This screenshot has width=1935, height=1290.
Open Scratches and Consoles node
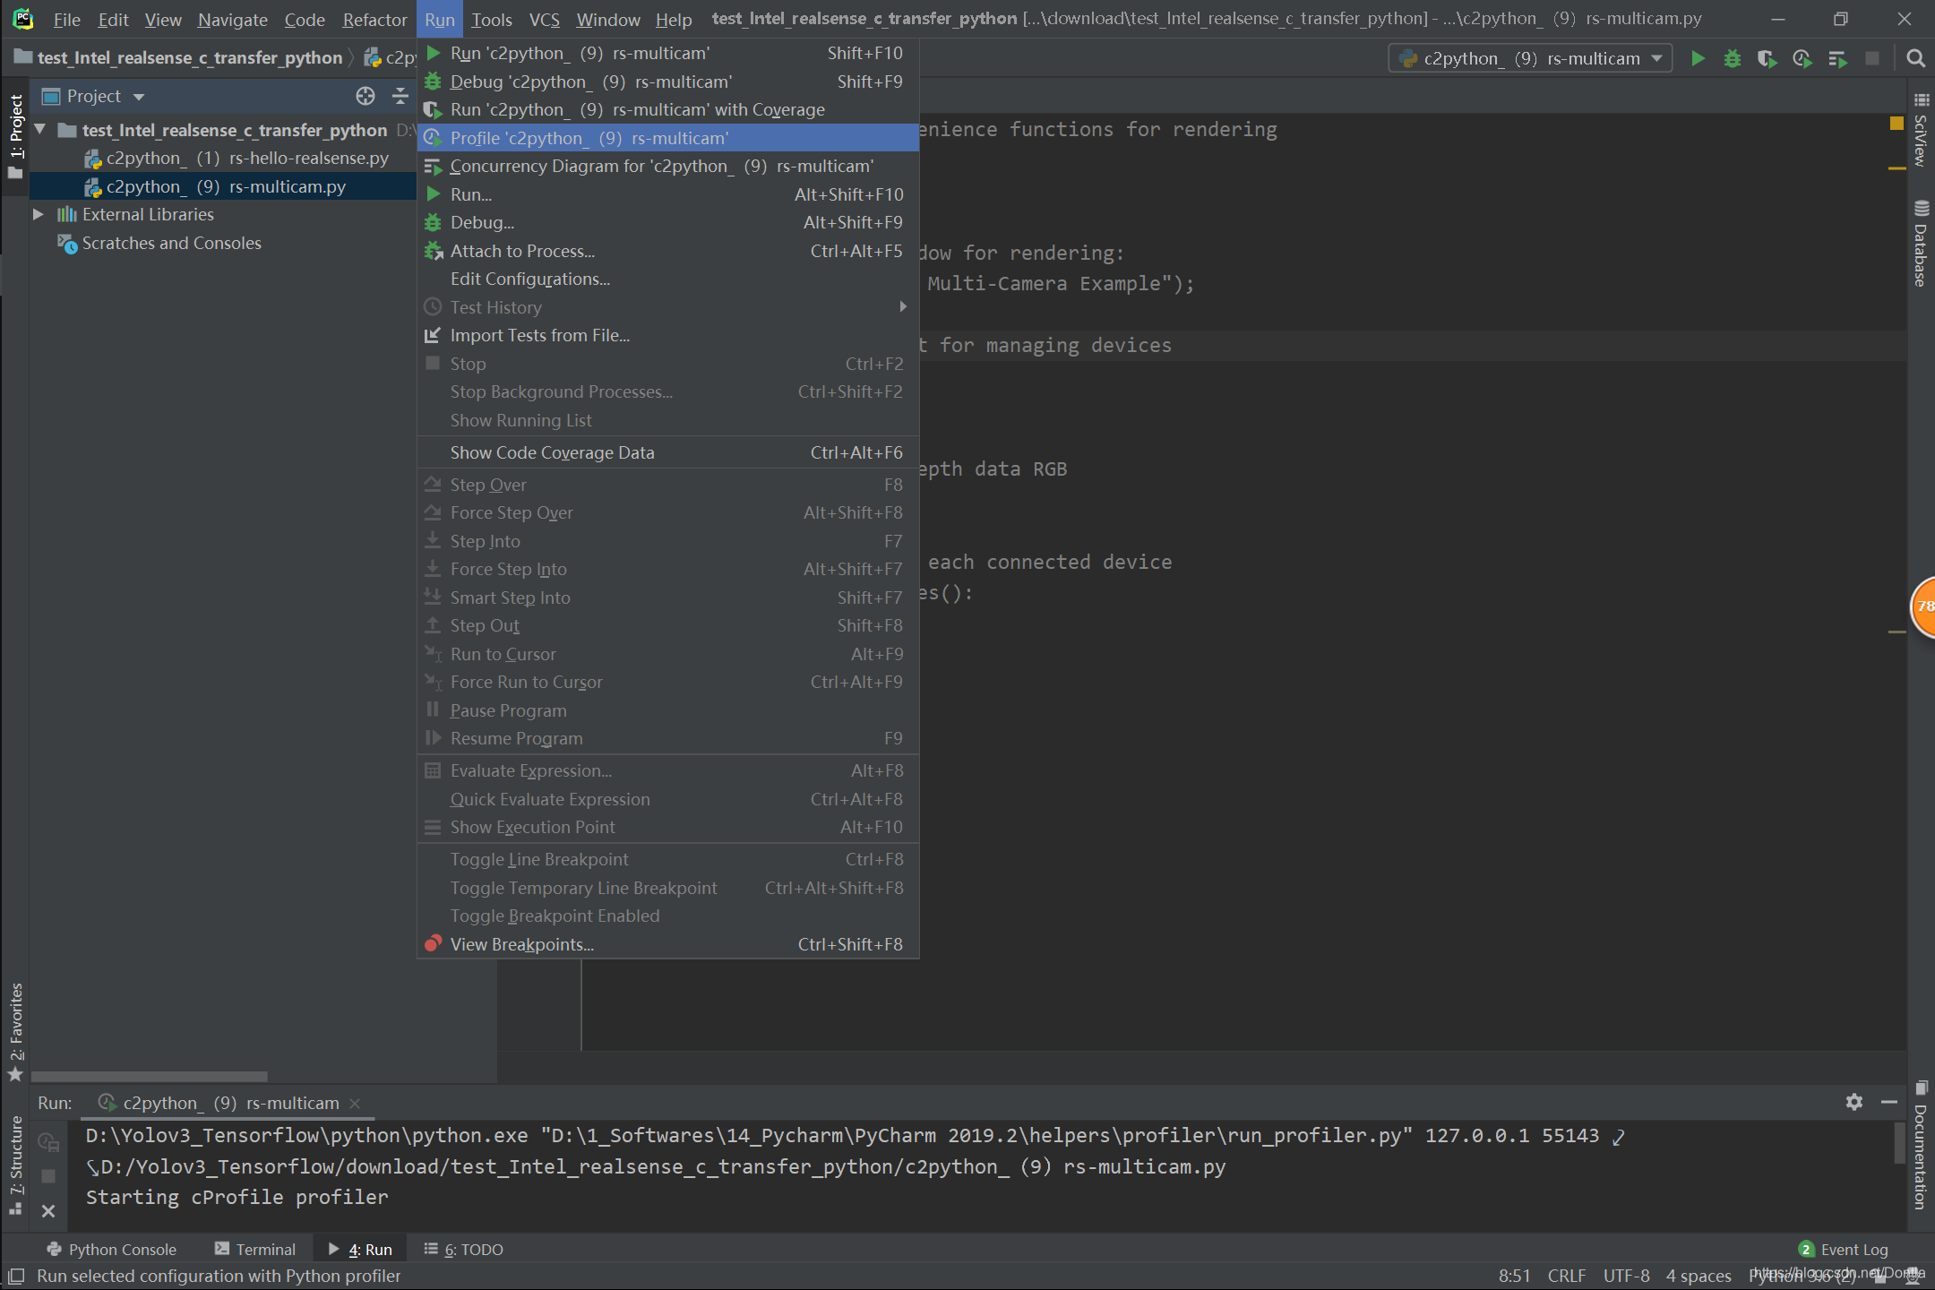click(x=161, y=243)
